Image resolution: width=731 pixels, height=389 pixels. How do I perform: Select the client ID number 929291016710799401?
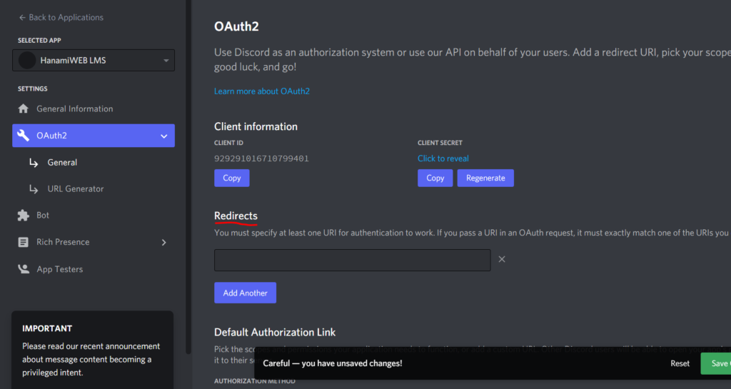261,158
